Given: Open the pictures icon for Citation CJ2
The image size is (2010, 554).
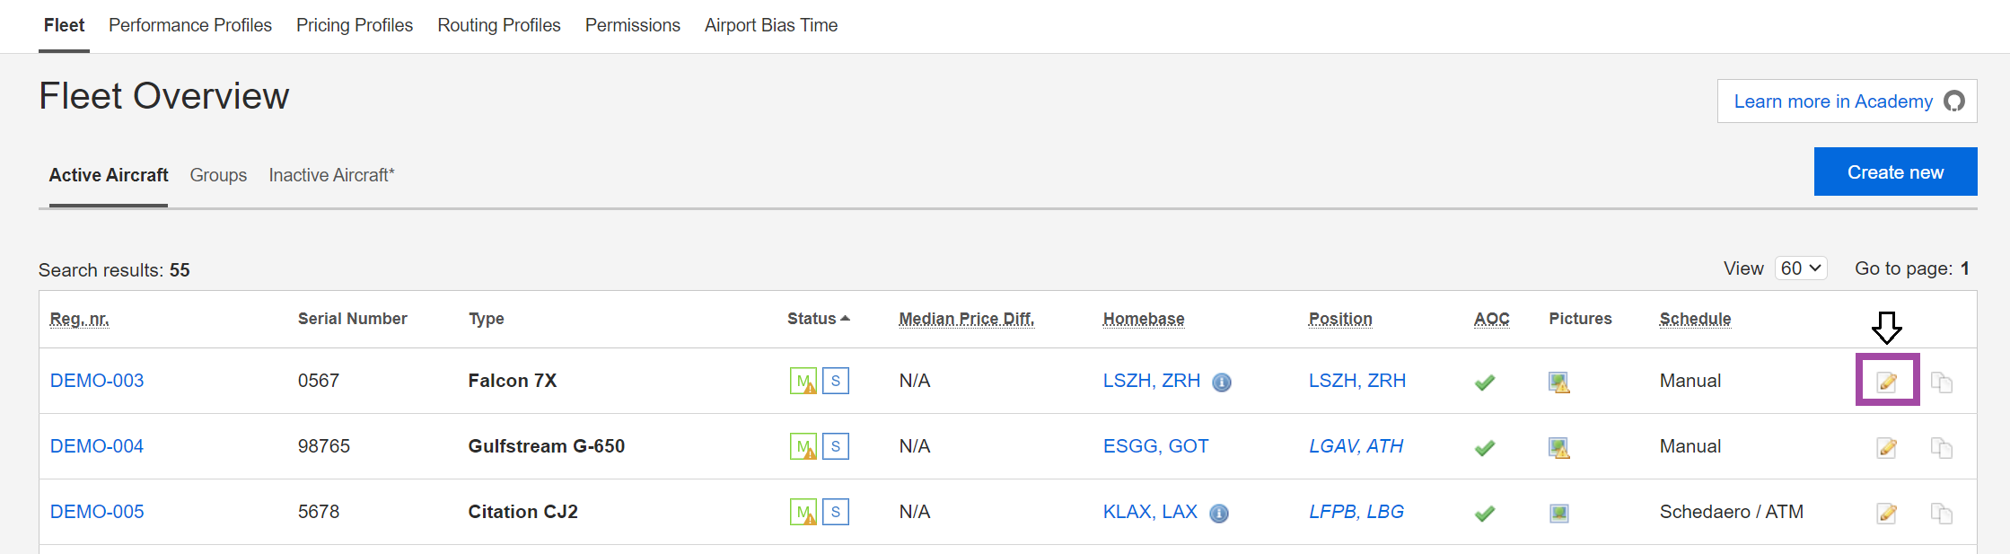Looking at the screenshot, I should pos(1559,513).
